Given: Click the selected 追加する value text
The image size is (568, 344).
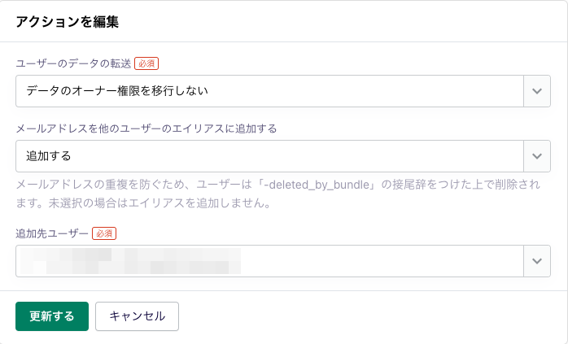Looking at the screenshot, I should coord(49,156).
